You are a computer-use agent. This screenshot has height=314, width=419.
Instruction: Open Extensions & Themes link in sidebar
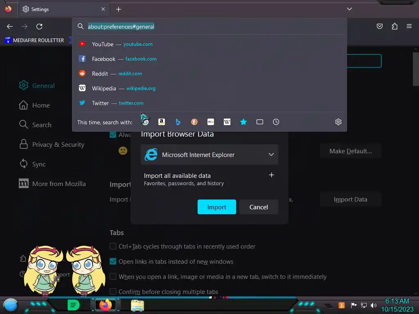coord(23,258)
